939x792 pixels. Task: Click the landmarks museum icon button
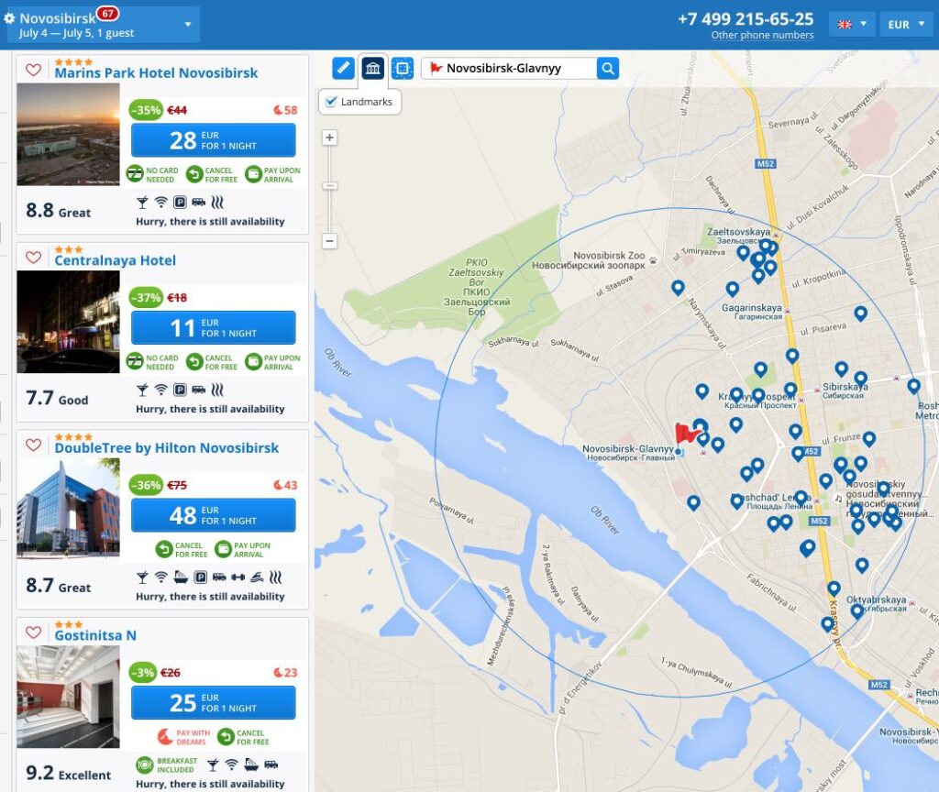coord(373,68)
